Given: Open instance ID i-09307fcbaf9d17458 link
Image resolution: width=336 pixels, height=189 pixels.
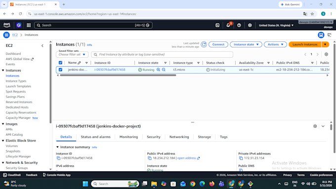Looking at the screenshot, I should (x=110, y=70).
